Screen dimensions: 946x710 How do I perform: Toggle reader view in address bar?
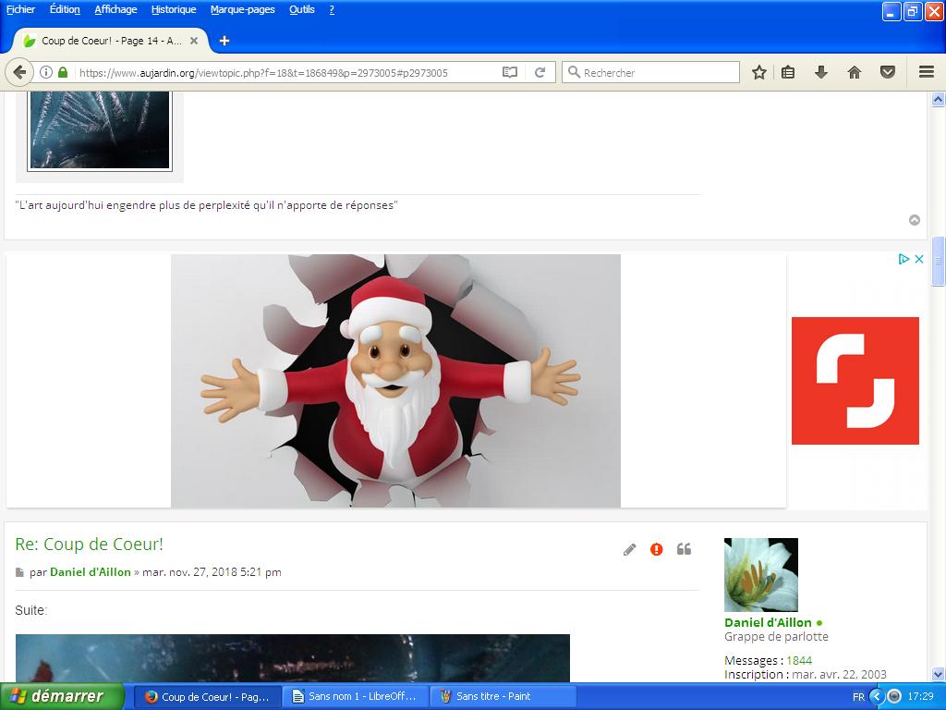509,72
